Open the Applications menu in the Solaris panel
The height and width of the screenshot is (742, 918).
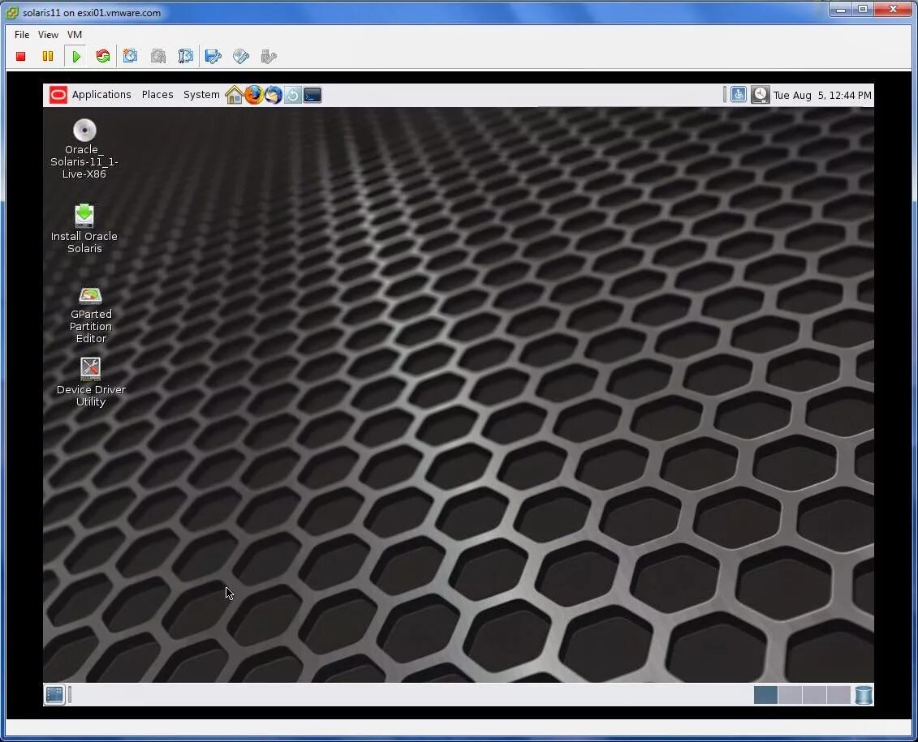click(101, 95)
